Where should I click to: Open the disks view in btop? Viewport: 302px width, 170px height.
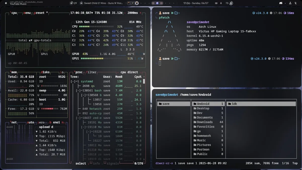pos(45,72)
